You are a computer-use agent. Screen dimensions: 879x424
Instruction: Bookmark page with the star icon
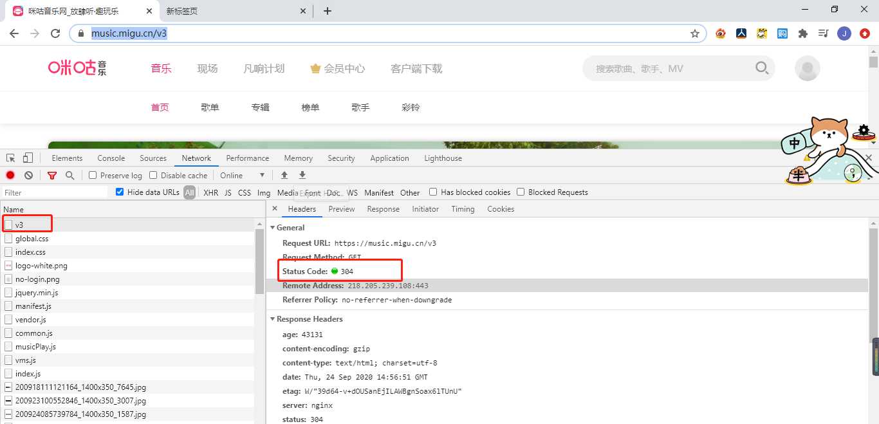[x=695, y=33]
